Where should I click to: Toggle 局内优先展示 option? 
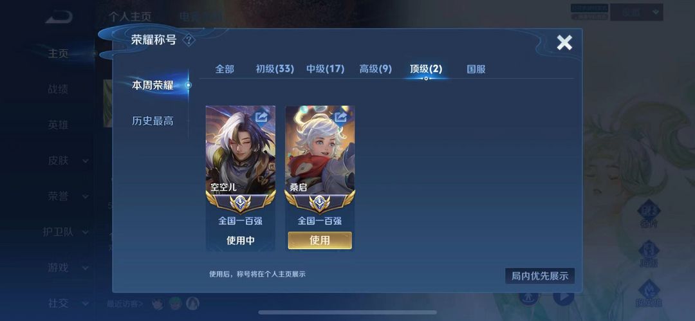pyautogui.click(x=540, y=276)
